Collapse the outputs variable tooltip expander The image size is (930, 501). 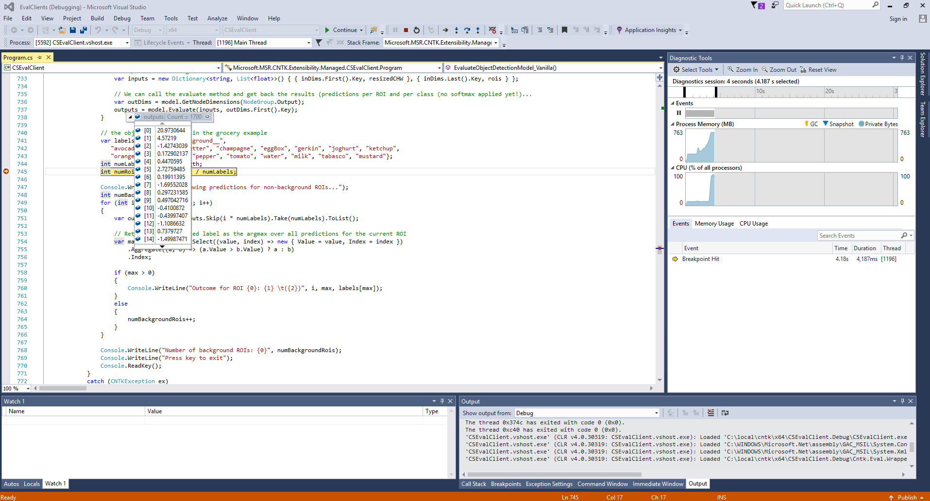click(x=130, y=117)
